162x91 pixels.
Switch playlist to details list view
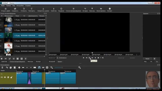(14, 59)
